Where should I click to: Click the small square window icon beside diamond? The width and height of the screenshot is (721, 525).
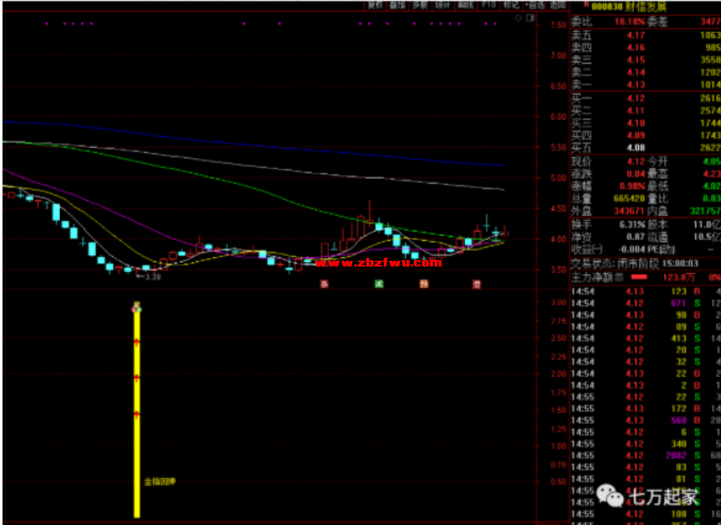click(x=530, y=18)
